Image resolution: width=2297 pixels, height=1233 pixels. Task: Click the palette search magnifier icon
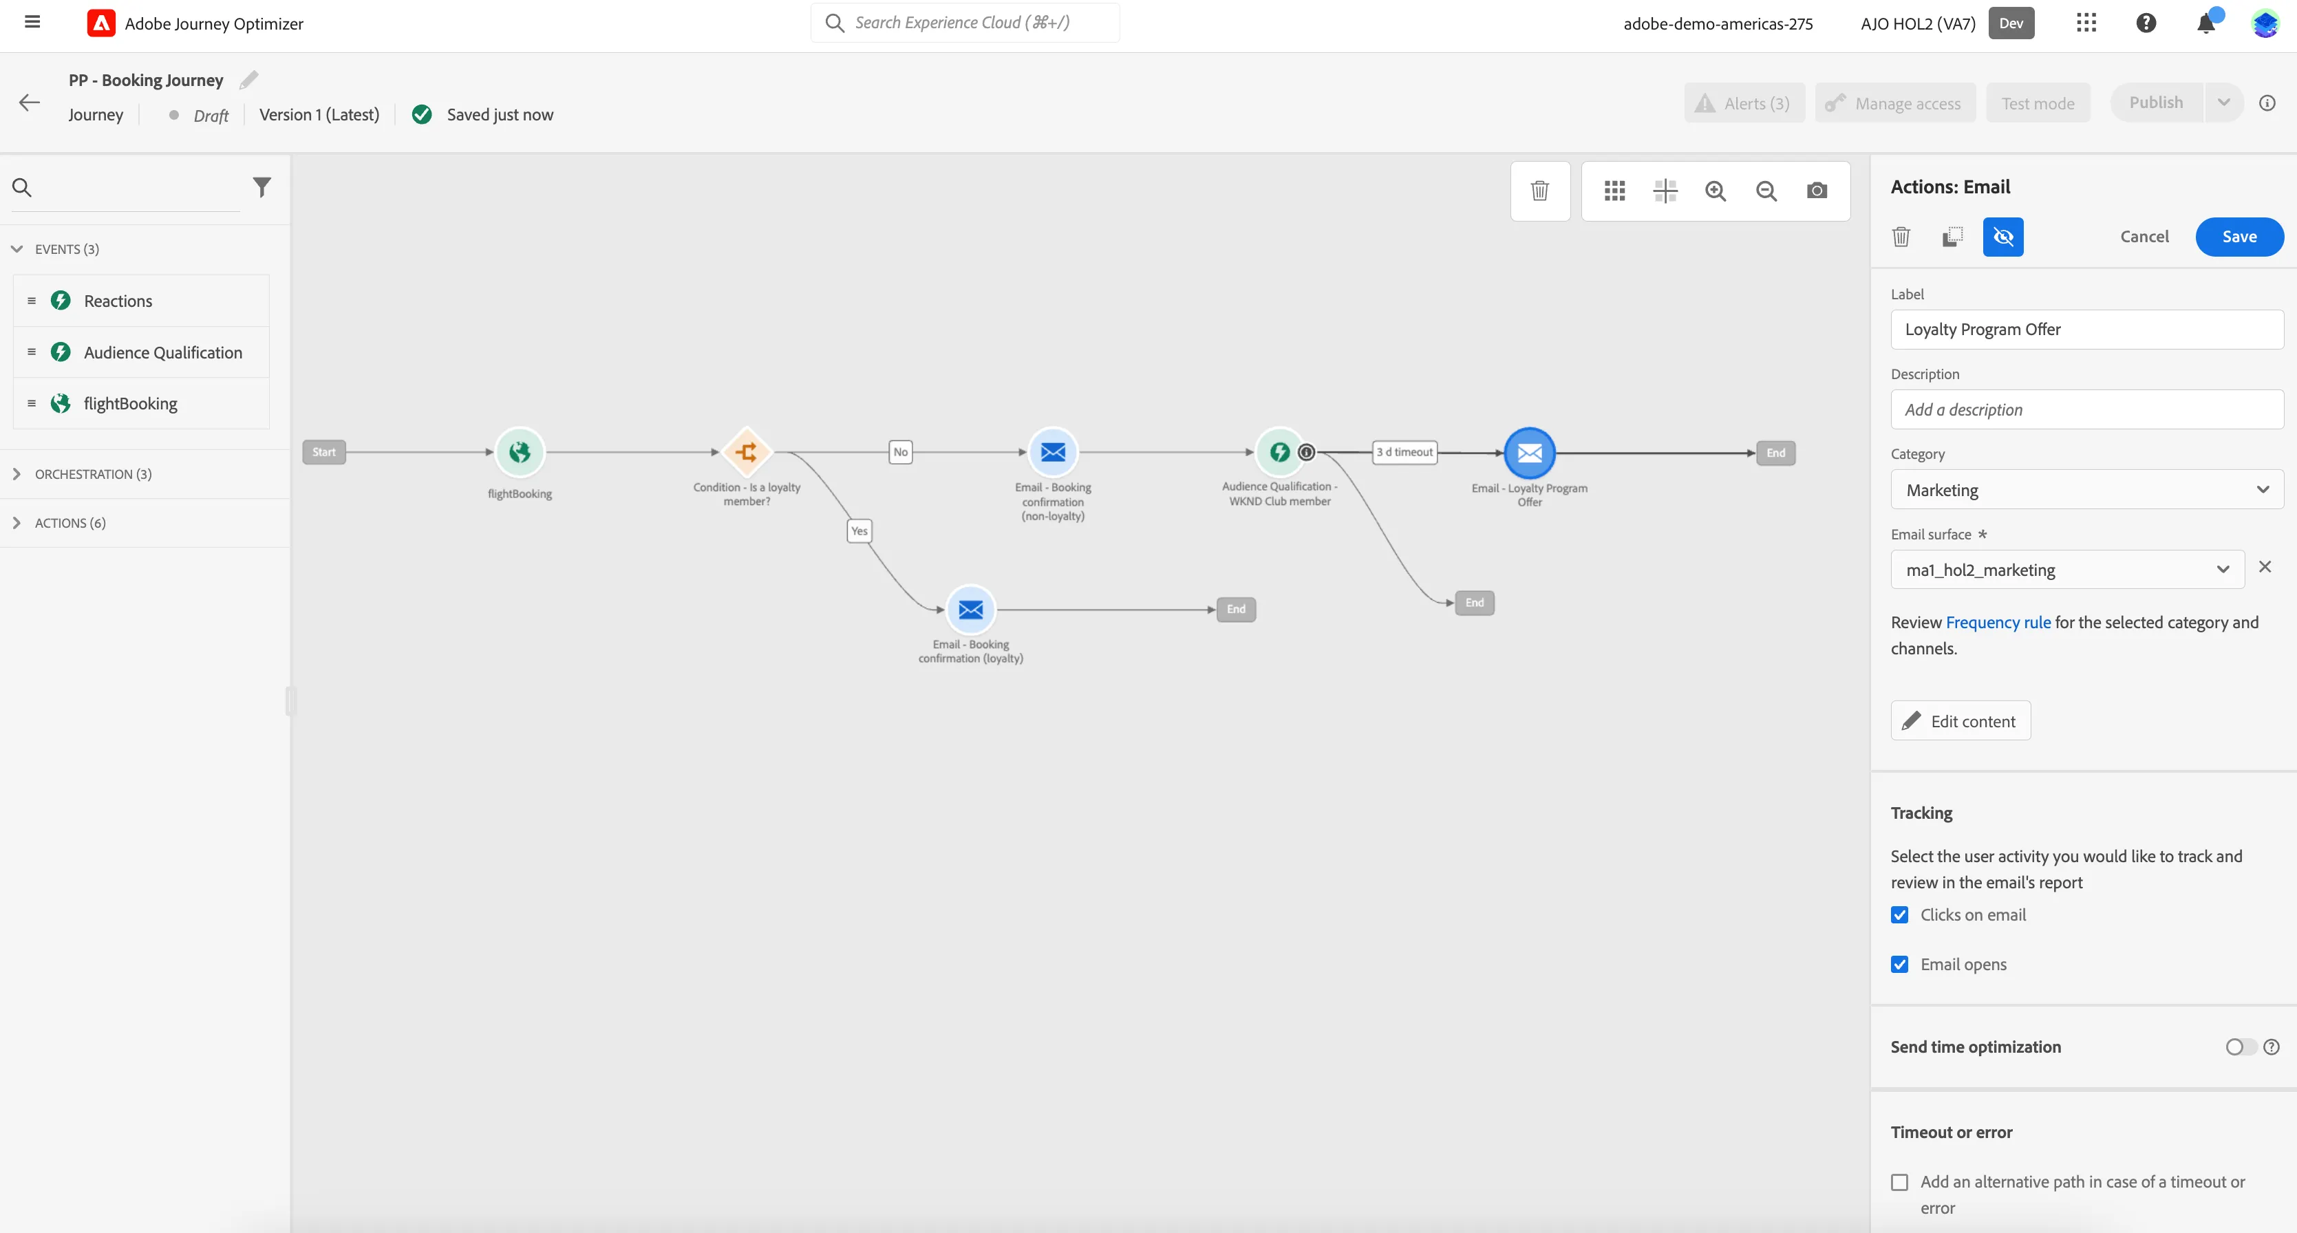(22, 187)
